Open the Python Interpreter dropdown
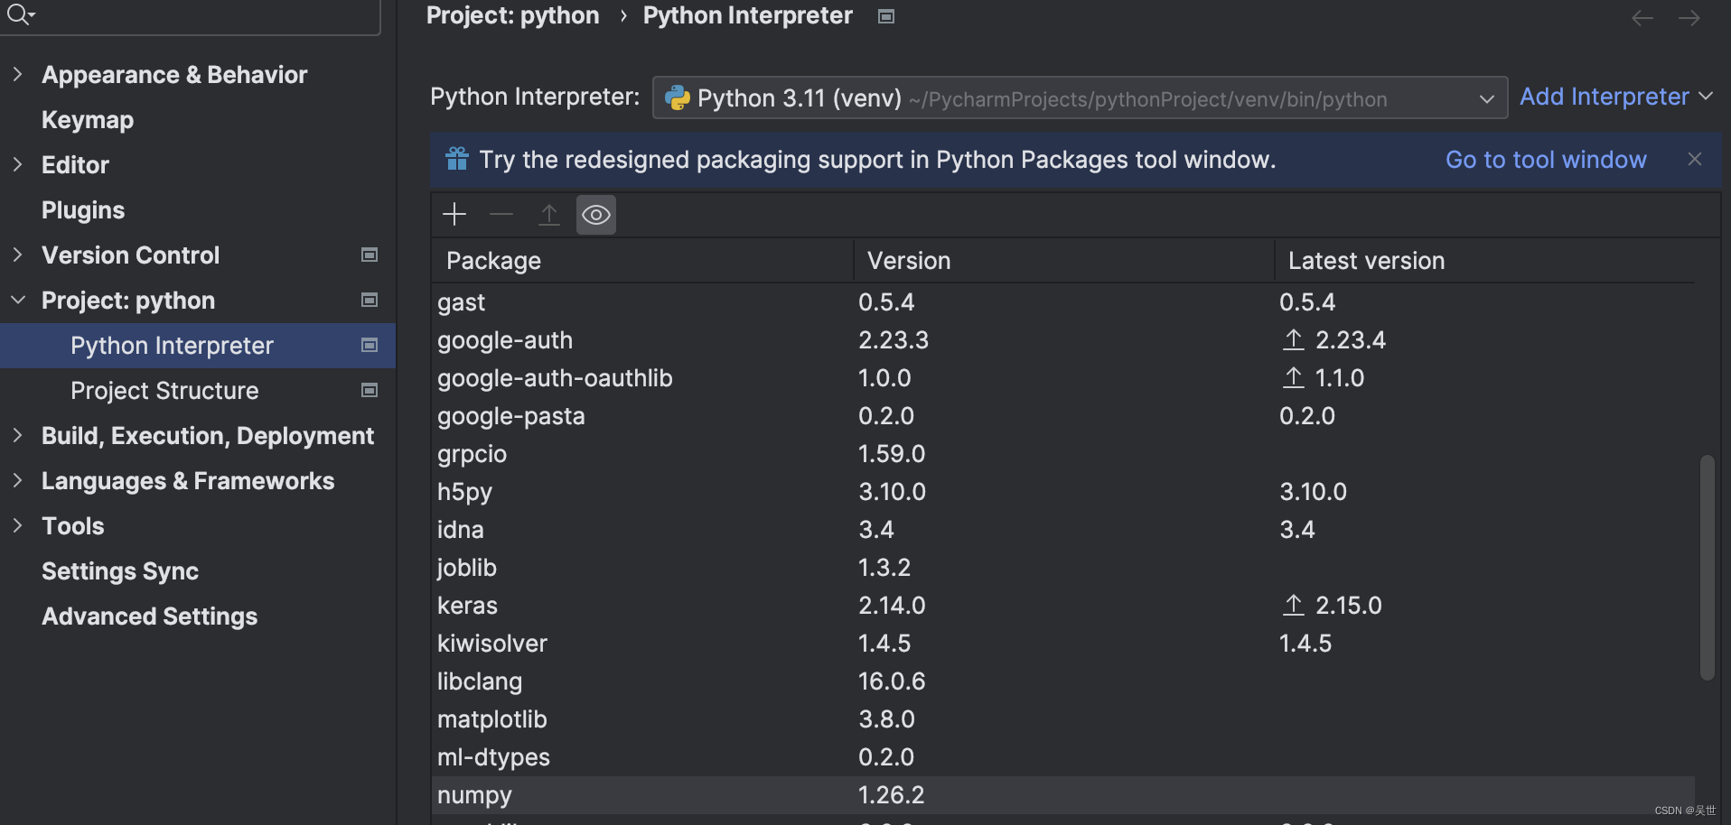Screen dimensions: 1731x825 pyautogui.click(x=1486, y=98)
